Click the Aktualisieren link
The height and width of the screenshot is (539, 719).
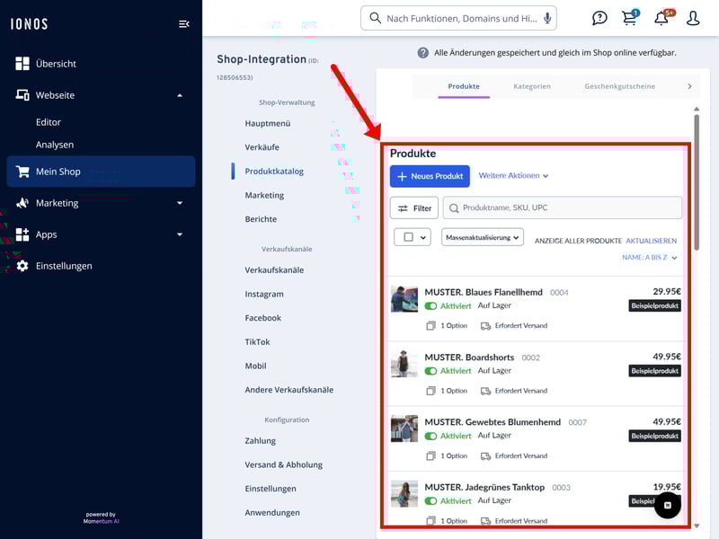(x=651, y=241)
